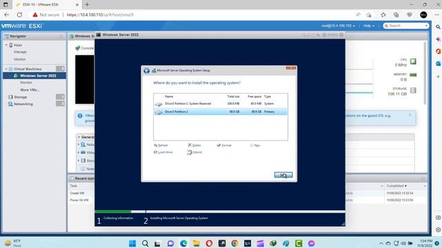Image resolution: width=442 pixels, height=248 pixels.
Task: Open the root user dropdown in ESXi header
Action: coord(338,25)
